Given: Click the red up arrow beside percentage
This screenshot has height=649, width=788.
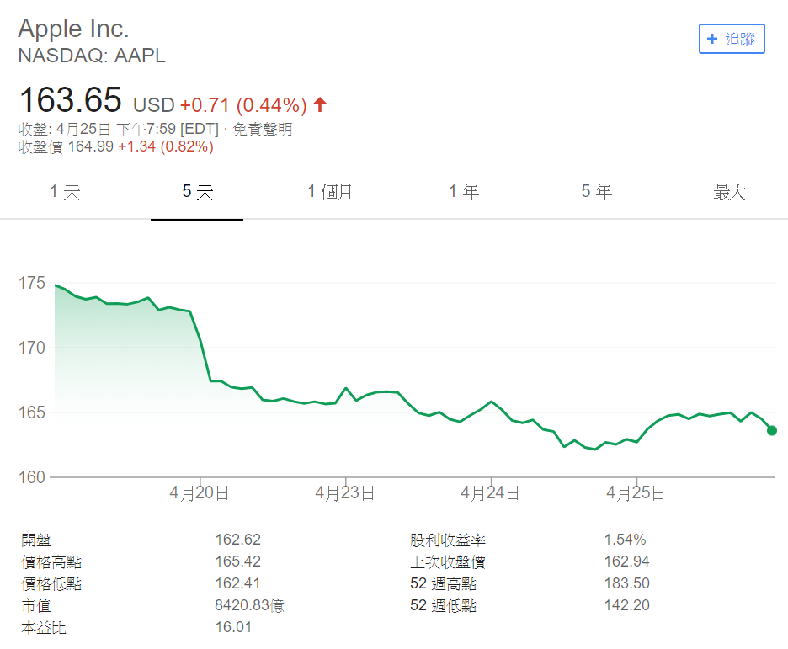Looking at the screenshot, I should click(320, 104).
